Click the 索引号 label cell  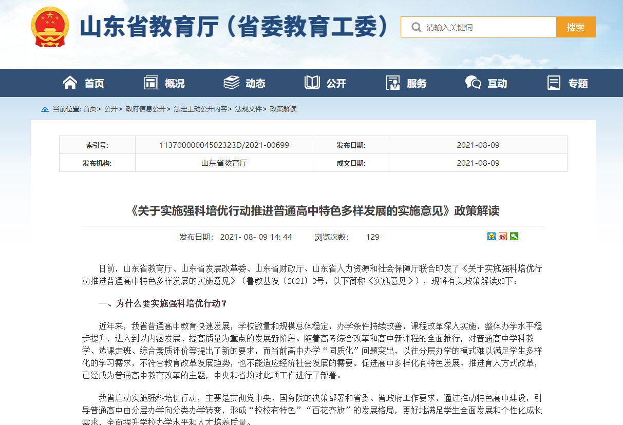[97, 145]
